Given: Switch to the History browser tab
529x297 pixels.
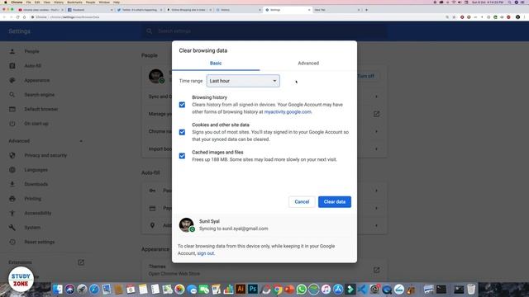Looking at the screenshot, I should tap(238, 10).
